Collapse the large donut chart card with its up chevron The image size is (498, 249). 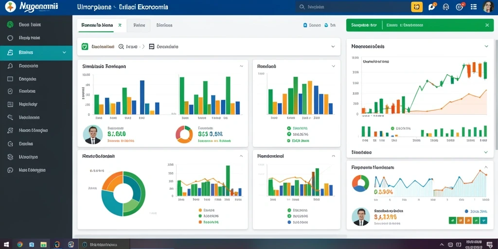tap(241, 156)
